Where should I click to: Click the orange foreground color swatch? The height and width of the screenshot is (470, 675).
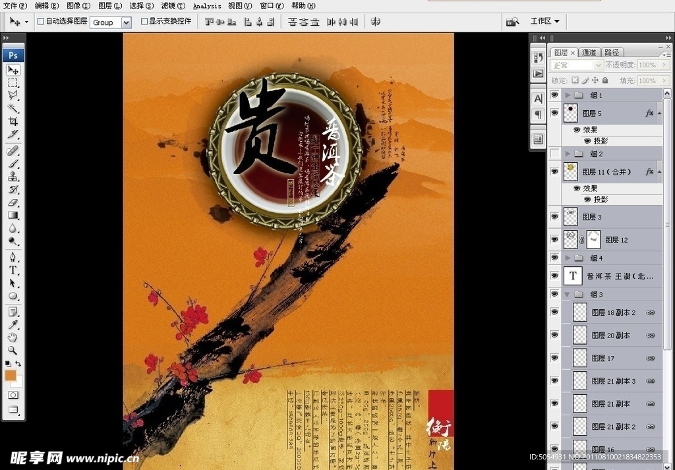(11, 375)
